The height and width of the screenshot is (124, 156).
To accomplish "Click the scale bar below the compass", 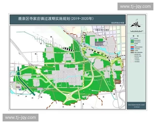I will point(137,31).
